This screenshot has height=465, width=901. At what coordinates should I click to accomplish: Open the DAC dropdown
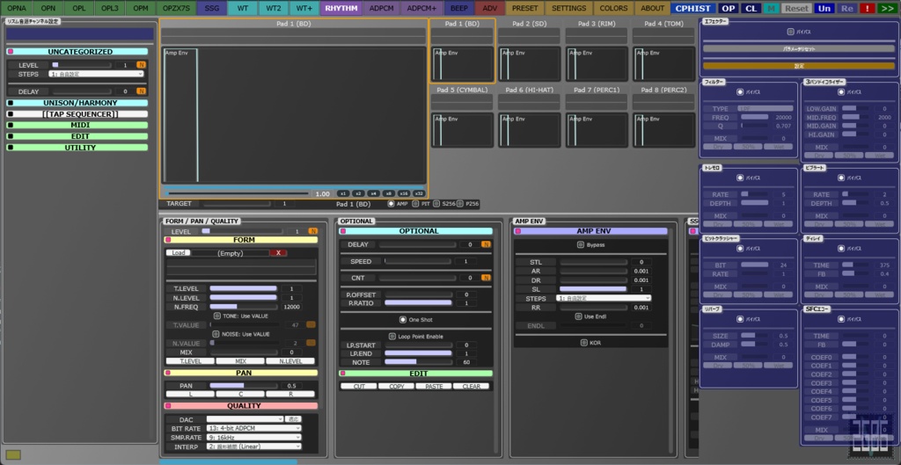[245, 419]
